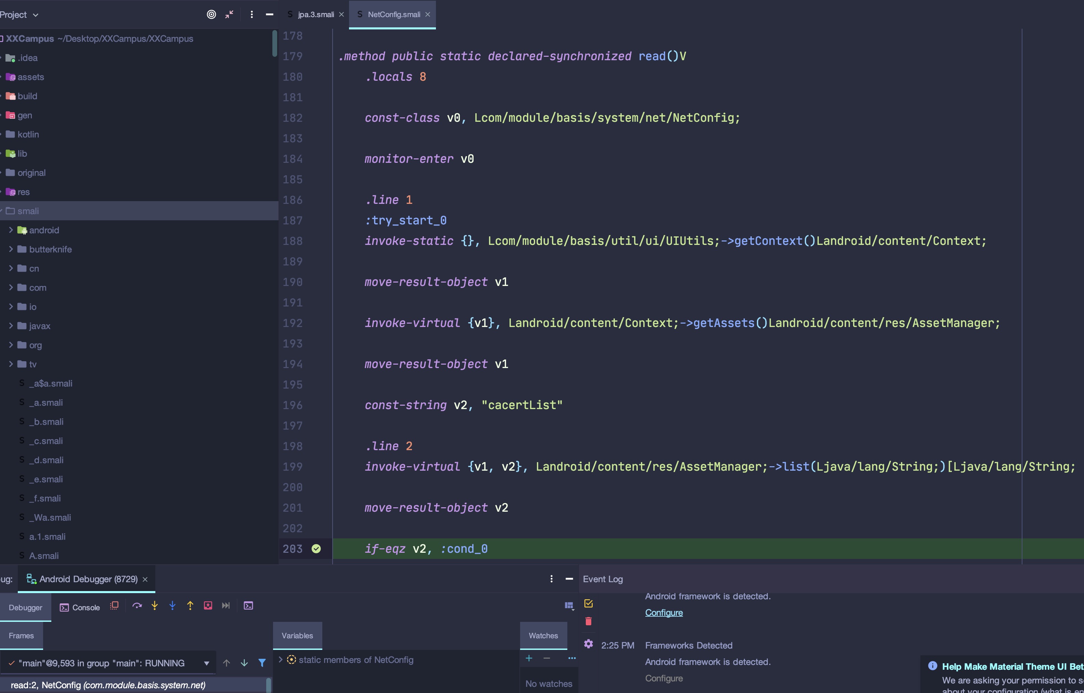Click Collapse All icon in Project panel
The height and width of the screenshot is (693, 1084).
(229, 14)
